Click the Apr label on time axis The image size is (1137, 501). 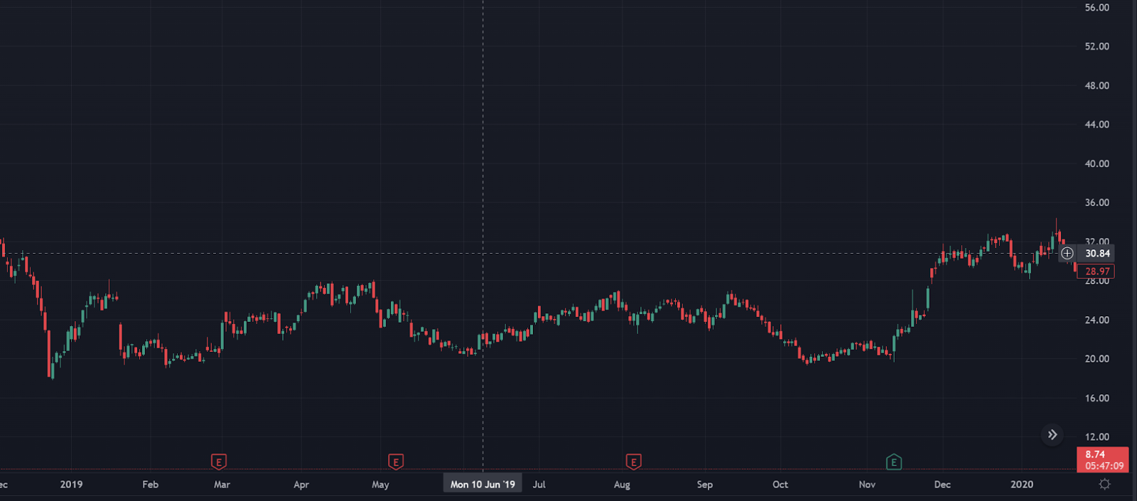point(301,484)
